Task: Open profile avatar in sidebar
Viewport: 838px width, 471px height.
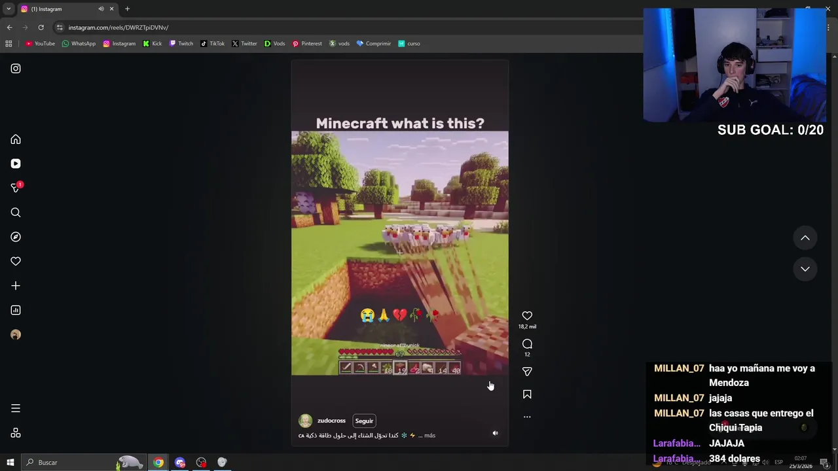Action: [x=16, y=334]
